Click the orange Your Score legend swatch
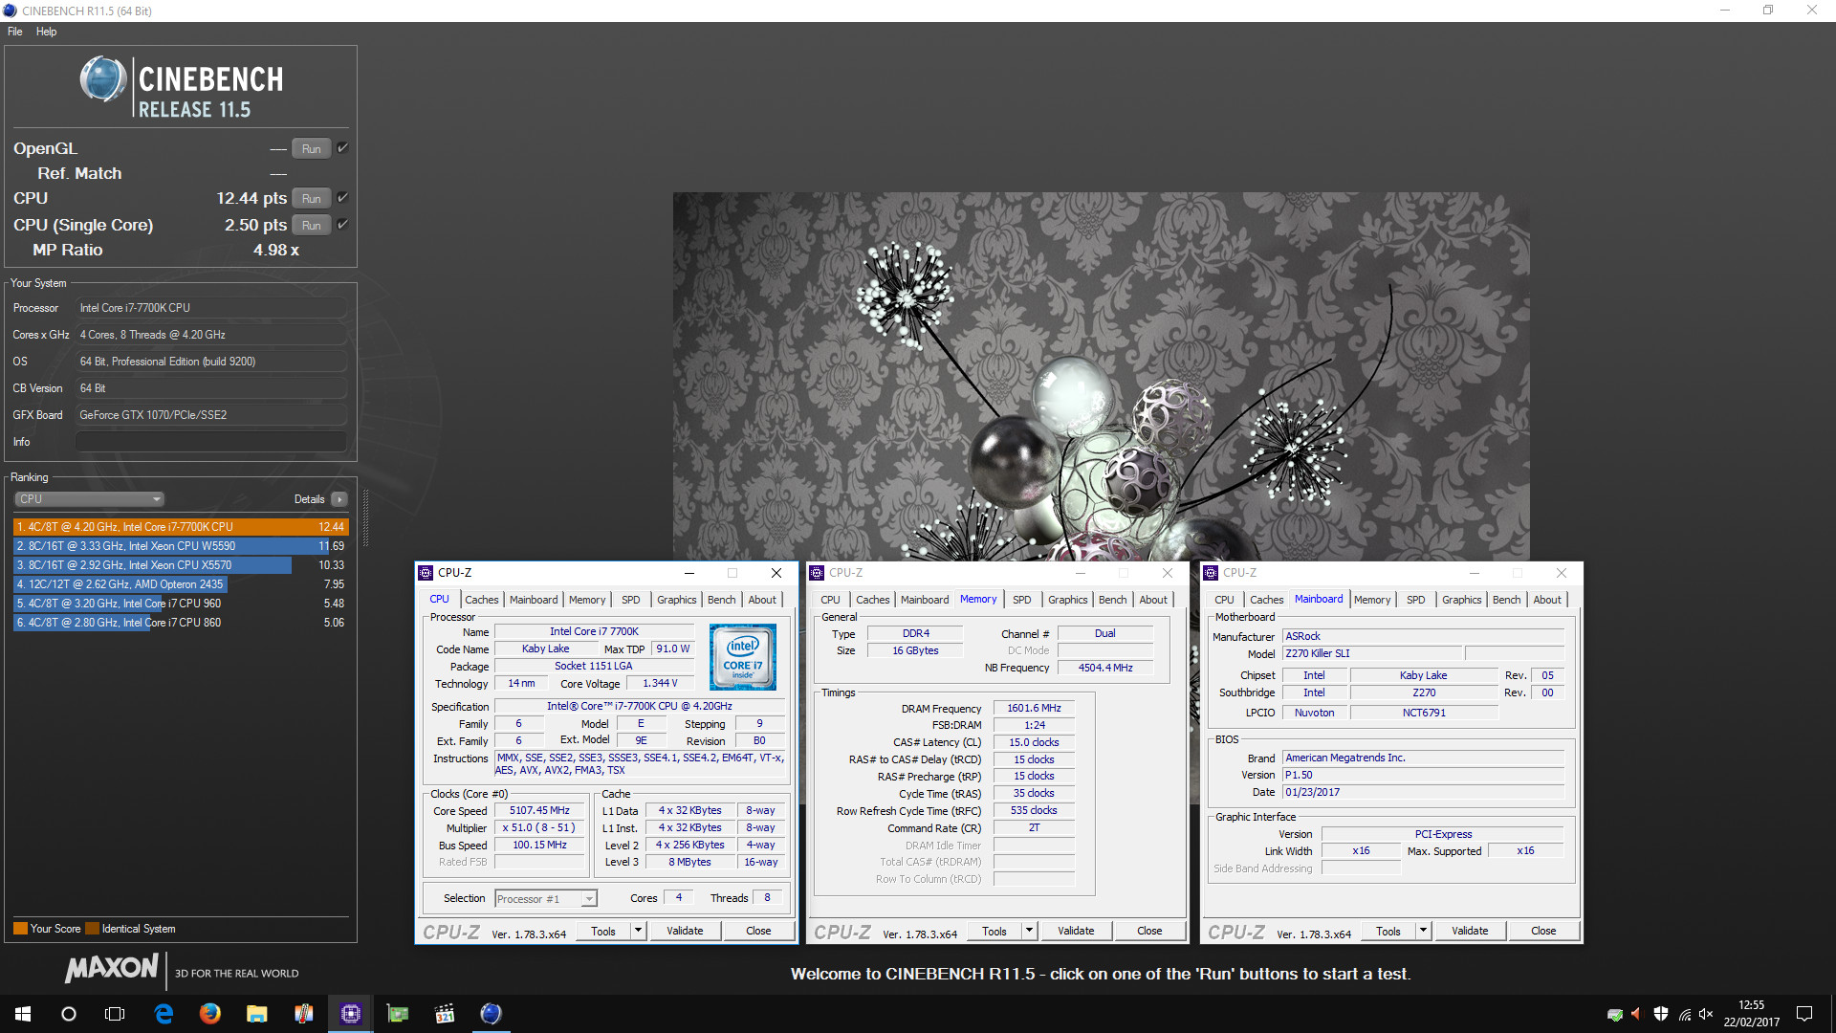This screenshot has height=1033, width=1836. coord(20,929)
